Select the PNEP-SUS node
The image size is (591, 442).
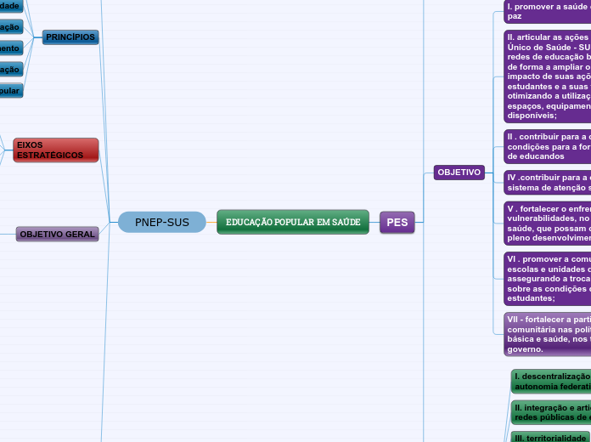(x=162, y=222)
